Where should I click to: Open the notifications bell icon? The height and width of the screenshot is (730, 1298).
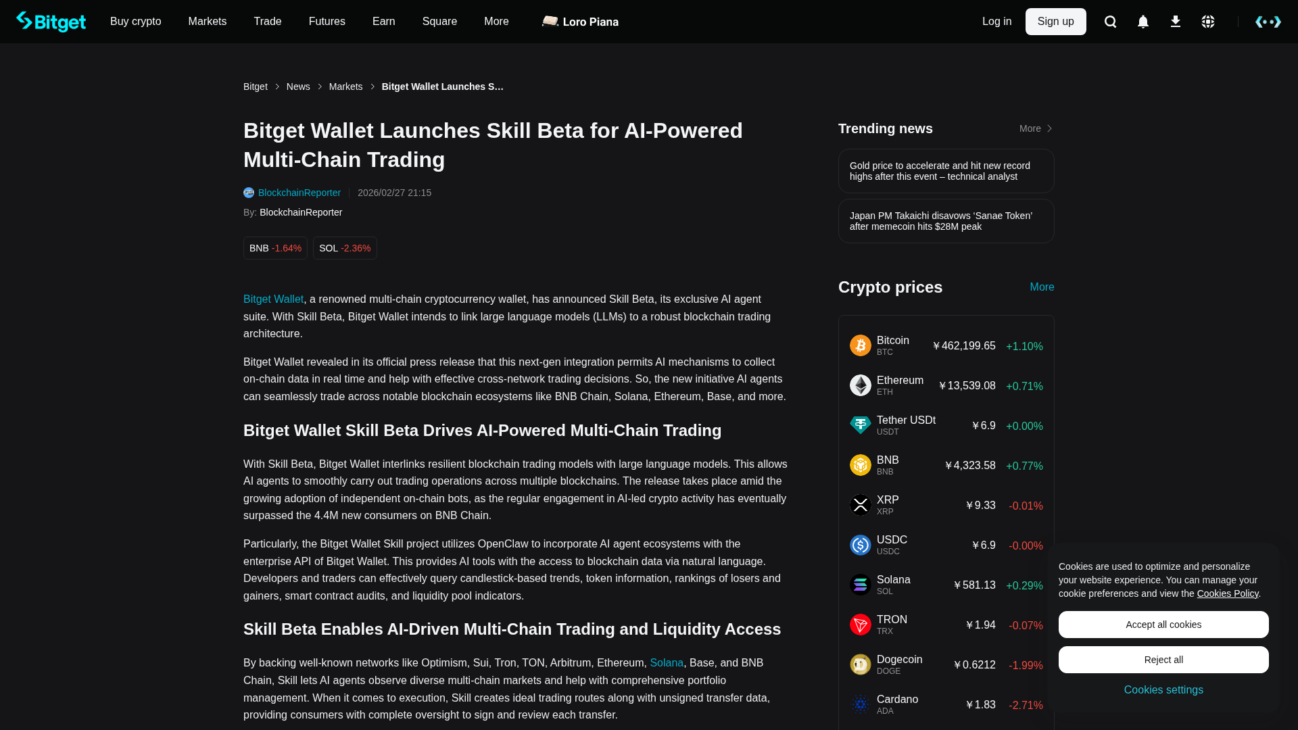point(1143,22)
